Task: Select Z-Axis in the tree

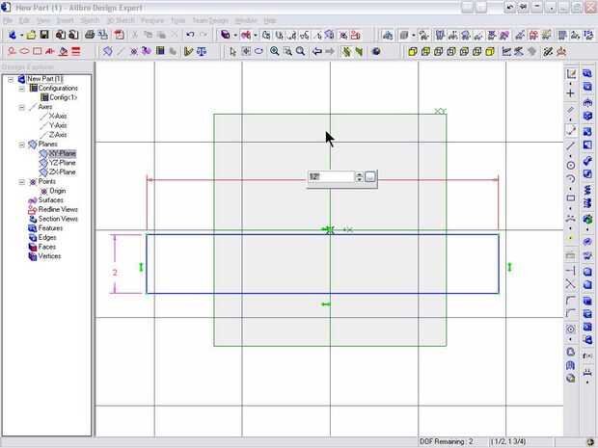Action: tap(58, 135)
